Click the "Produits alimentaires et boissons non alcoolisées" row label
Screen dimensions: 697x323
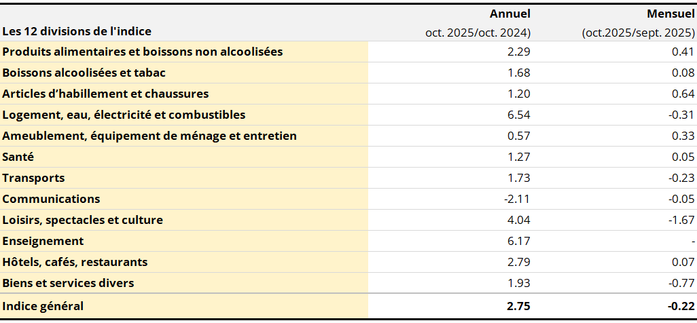(143, 52)
